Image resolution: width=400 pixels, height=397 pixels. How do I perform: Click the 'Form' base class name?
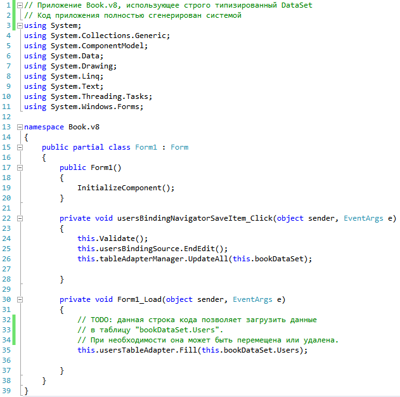179,147
